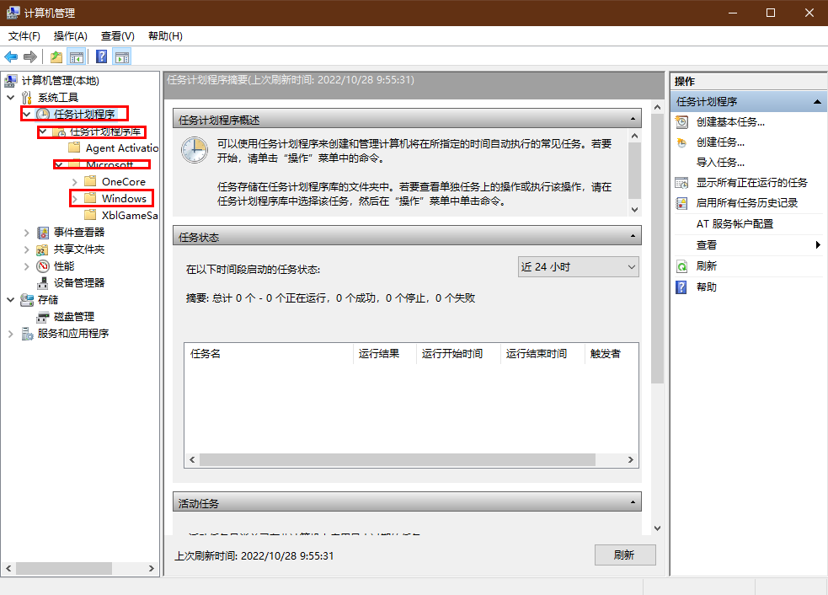828x595 pixels.
Task: Click the 性能 monitor icon
Action: pyautogui.click(x=43, y=266)
